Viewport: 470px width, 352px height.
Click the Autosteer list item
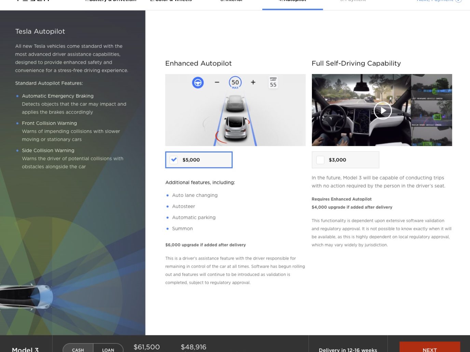[x=183, y=206]
